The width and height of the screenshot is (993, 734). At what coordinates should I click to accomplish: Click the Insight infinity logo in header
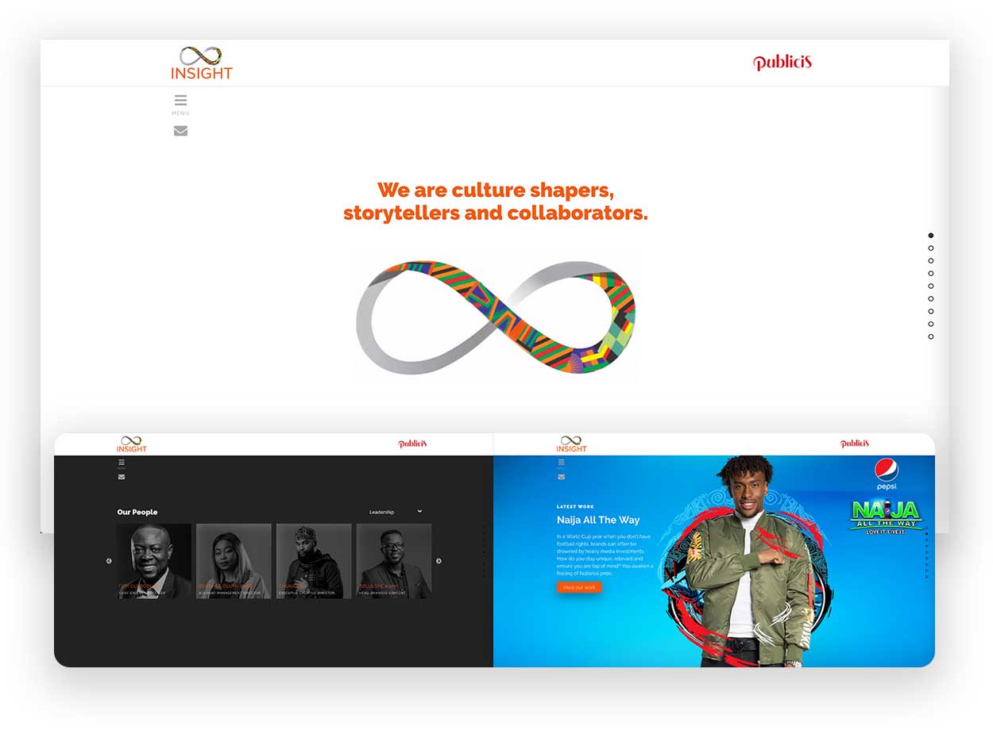pos(202,63)
